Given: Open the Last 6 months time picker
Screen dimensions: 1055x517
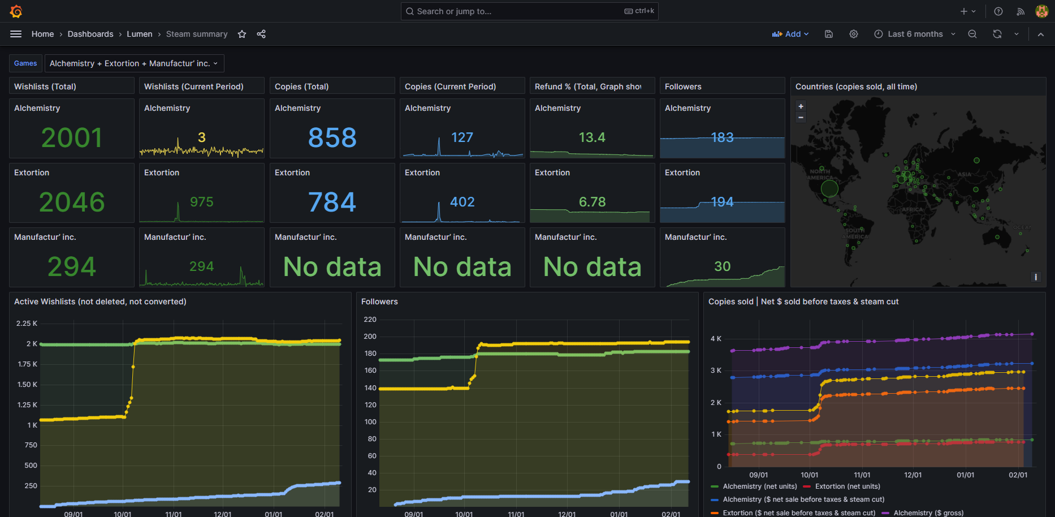Looking at the screenshot, I should click(915, 34).
